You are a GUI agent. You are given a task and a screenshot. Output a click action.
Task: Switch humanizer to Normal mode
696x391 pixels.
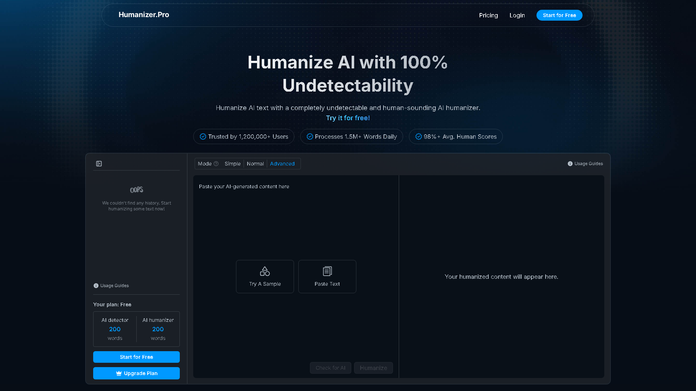255,164
